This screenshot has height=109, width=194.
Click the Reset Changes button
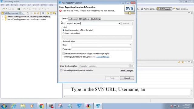coord(127,71)
